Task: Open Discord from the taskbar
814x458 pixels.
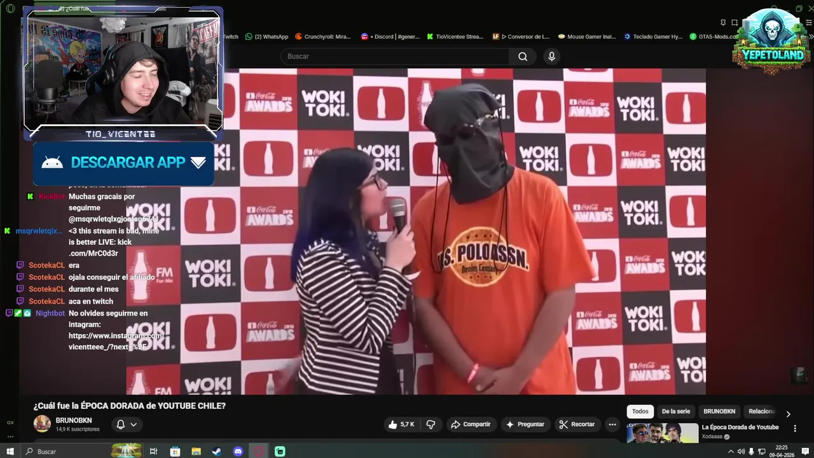Action: (238, 452)
